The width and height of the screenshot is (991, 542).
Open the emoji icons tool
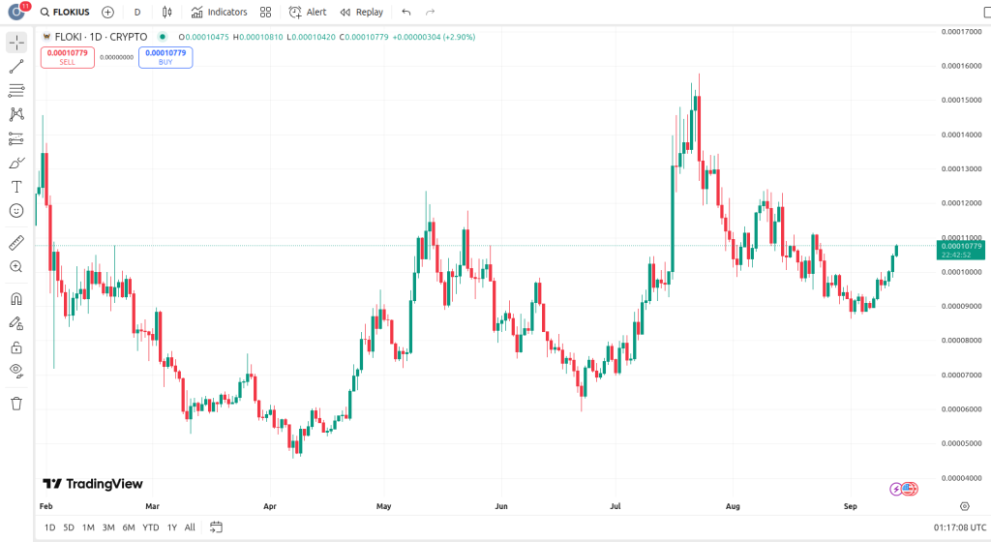(16, 210)
